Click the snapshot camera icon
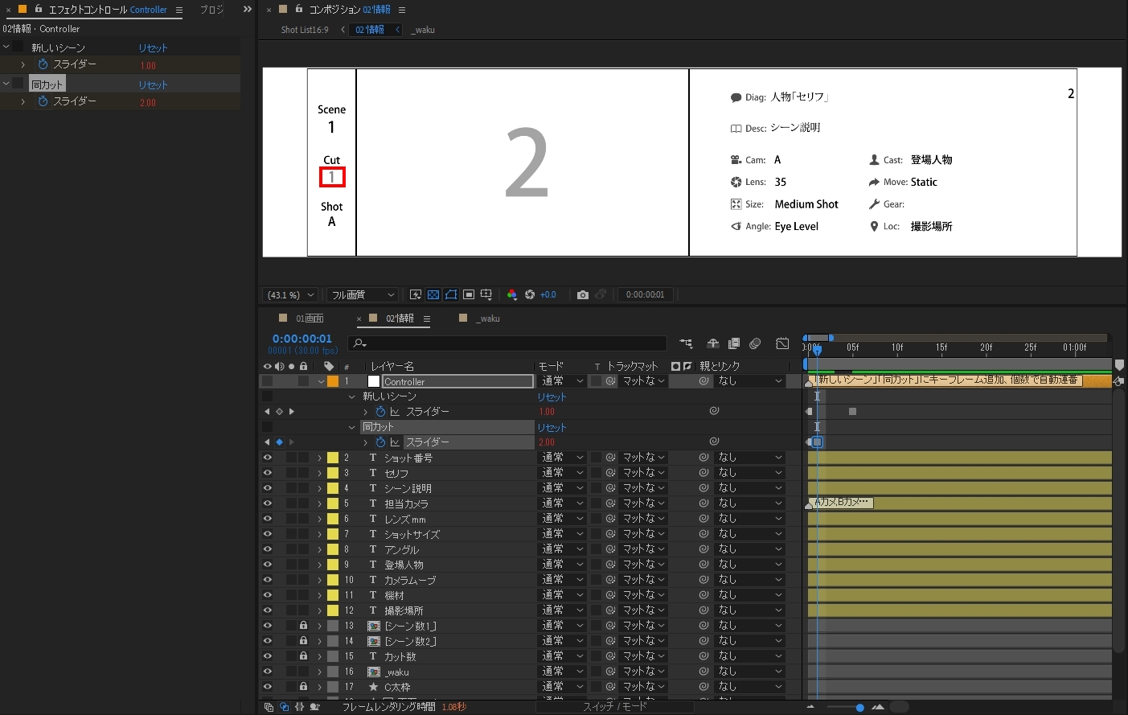This screenshot has height=715, width=1128. (583, 295)
